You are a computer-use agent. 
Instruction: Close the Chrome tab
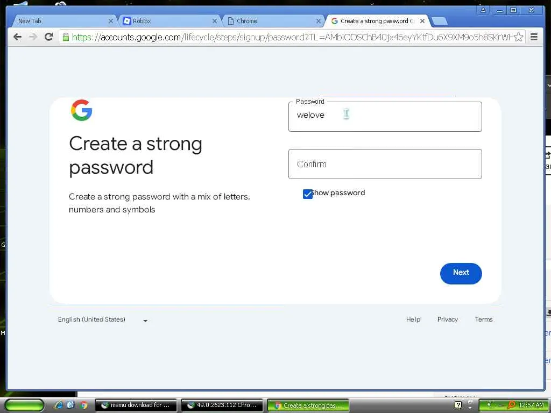[319, 21]
